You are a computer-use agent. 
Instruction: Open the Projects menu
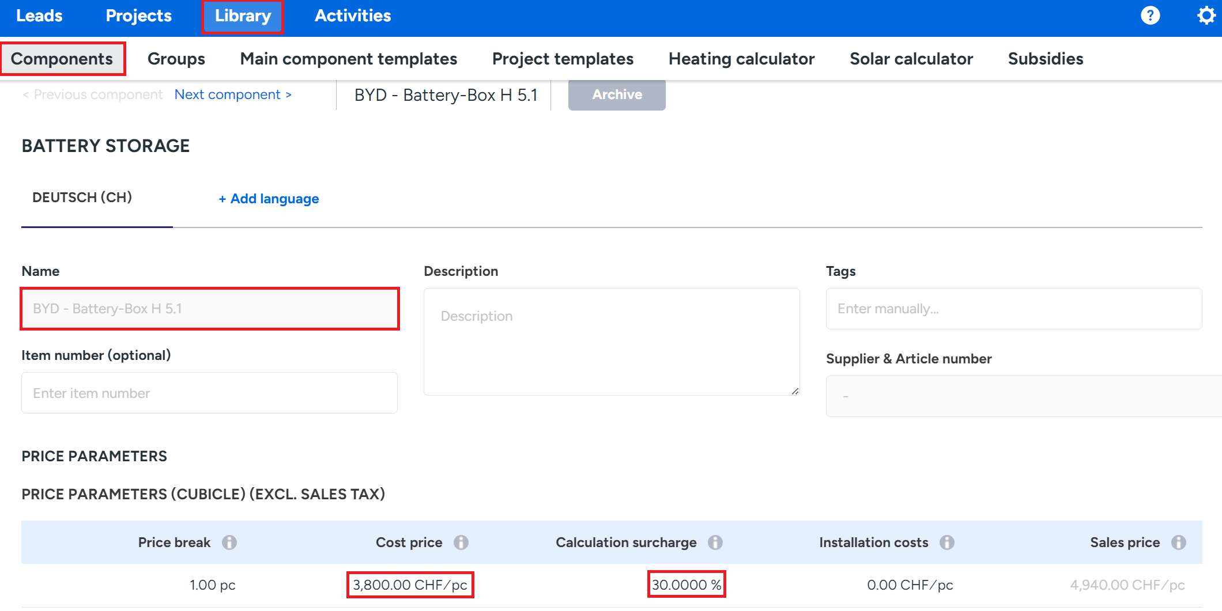pos(138,16)
